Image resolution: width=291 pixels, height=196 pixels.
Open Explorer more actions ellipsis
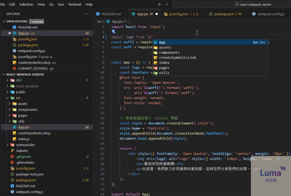pos(87,14)
